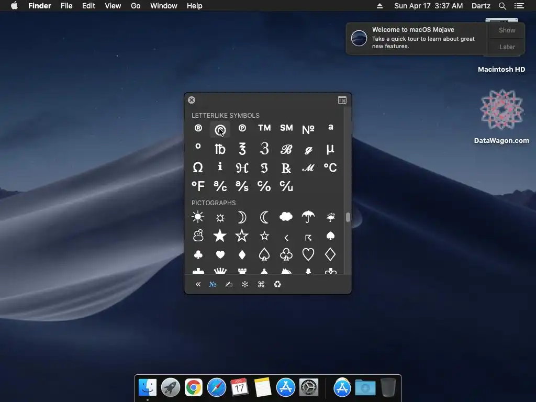The height and width of the screenshot is (402, 536).
Task: Open the Help menu
Action: (195, 6)
